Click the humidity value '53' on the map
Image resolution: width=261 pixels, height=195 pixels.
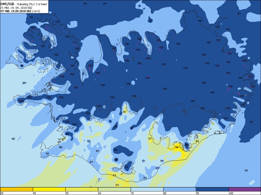pos(114,175)
